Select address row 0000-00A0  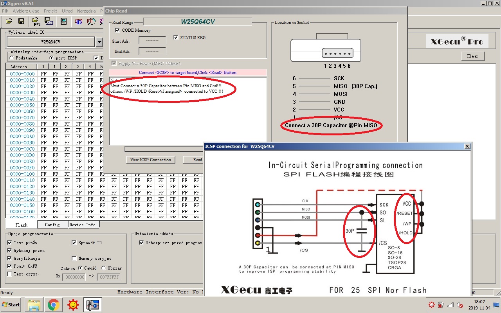click(x=22, y=136)
